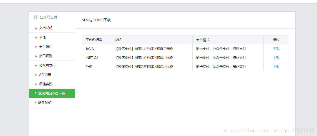
Task: Click the payment modes cell in the JAVA row
Action: [x=228, y=49]
